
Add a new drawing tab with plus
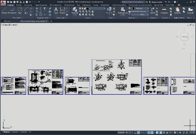(51, 21)
